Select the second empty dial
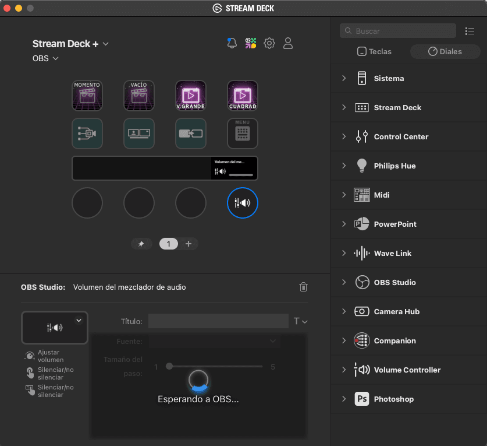The width and height of the screenshot is (487, 446). [x=139, y=203]
